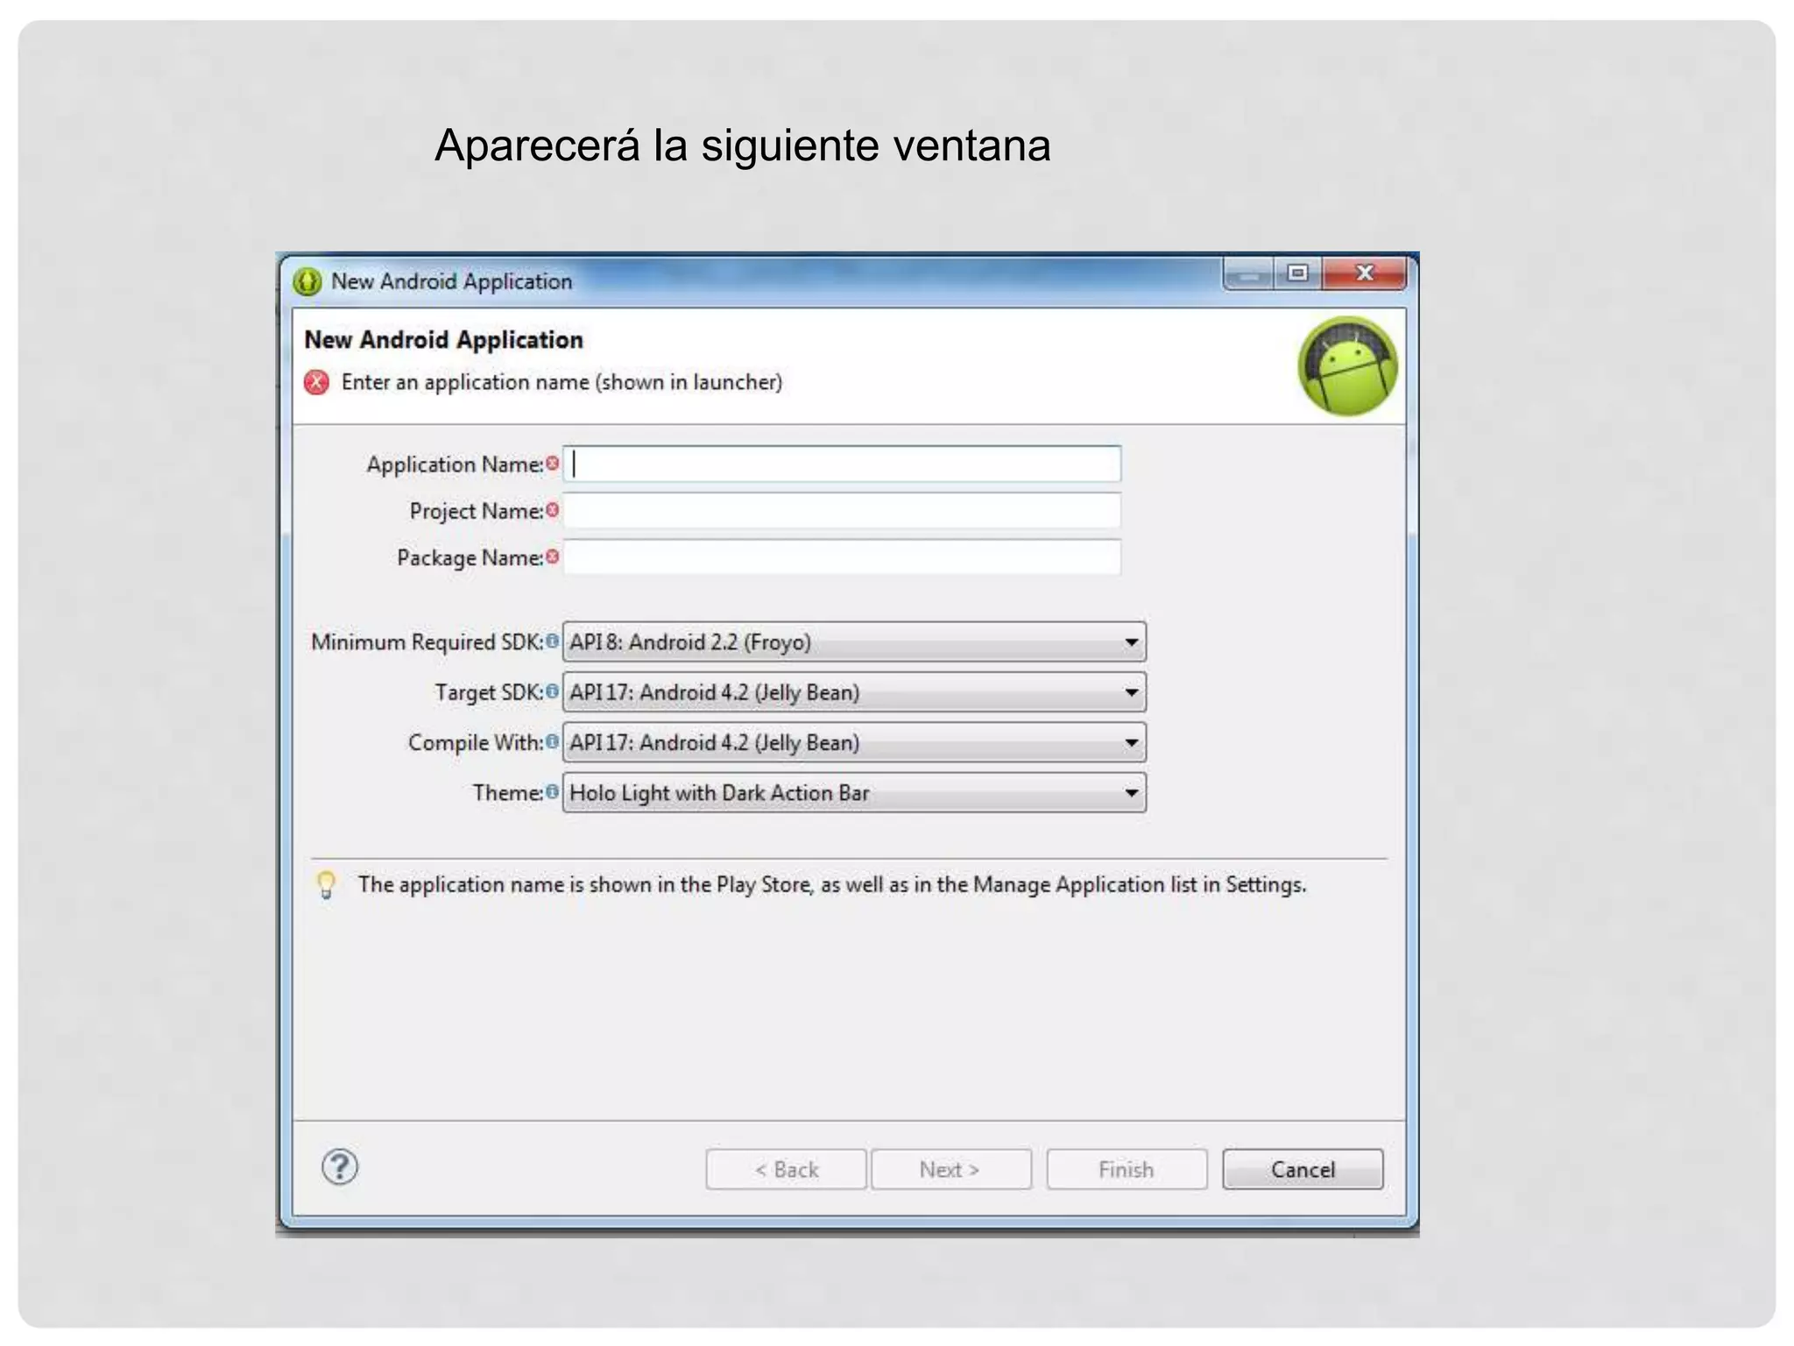Click the error marker next to Application Name

(x=552, y=463)
